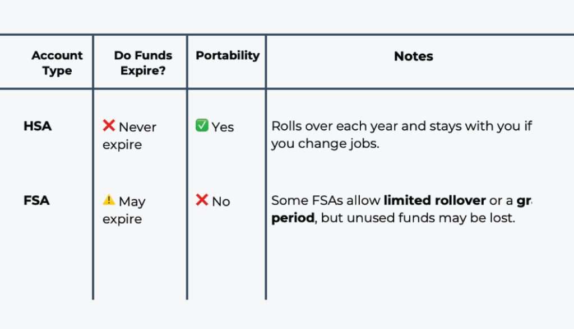Click the note starting 'Rolls over each year'

pyautogui.click(x=401, y=135)
